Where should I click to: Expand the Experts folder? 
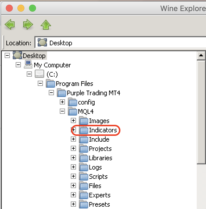pos(73,195)
